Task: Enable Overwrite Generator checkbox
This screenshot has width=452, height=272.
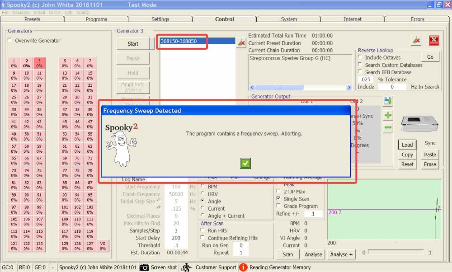Action: tap(10, 40)
